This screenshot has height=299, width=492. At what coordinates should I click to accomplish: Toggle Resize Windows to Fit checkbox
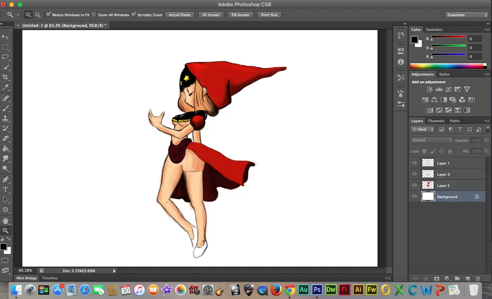pyautogui.click(x=48, y=15)
